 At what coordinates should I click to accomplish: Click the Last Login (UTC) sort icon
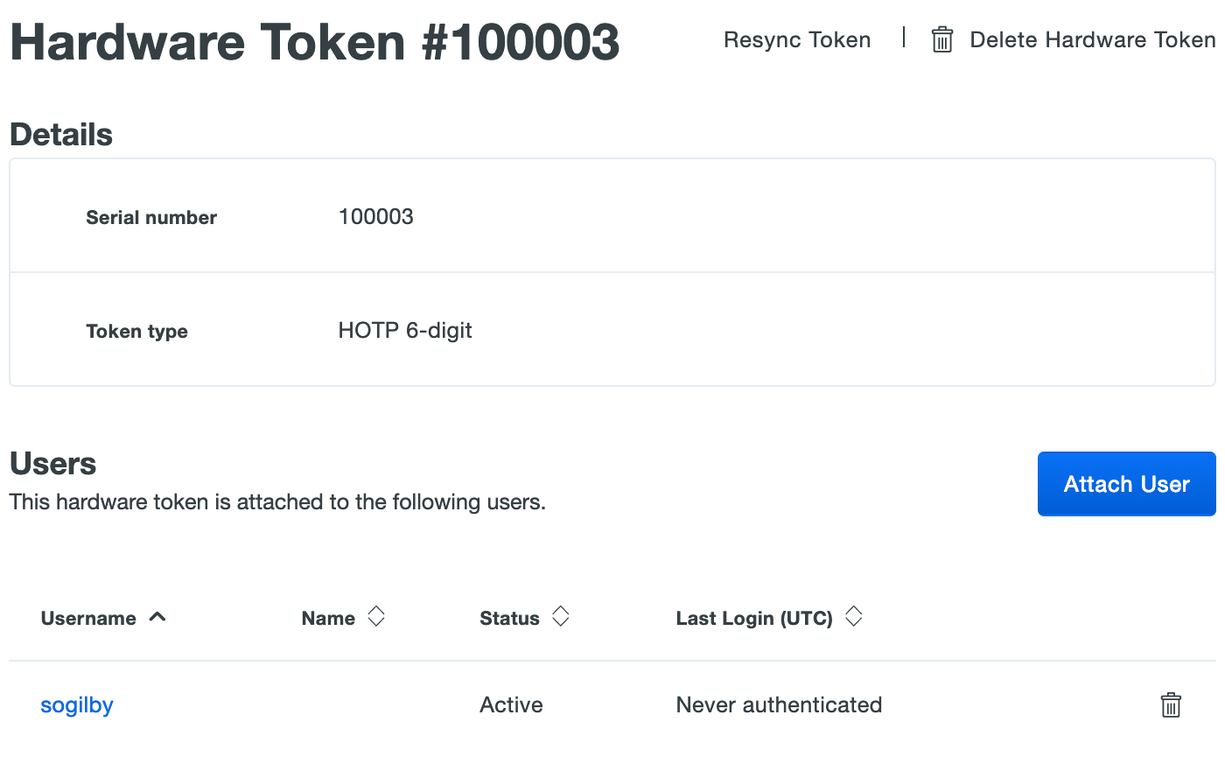coord(854,617)
